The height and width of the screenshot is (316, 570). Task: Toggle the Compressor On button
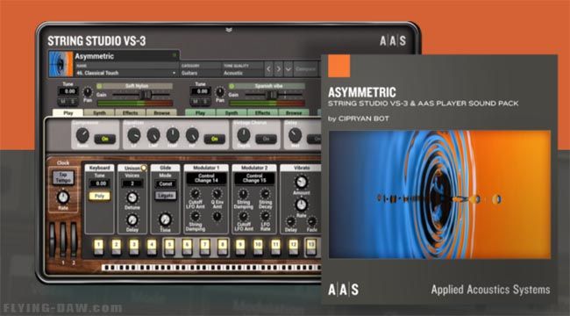click(x=104, y=139)
